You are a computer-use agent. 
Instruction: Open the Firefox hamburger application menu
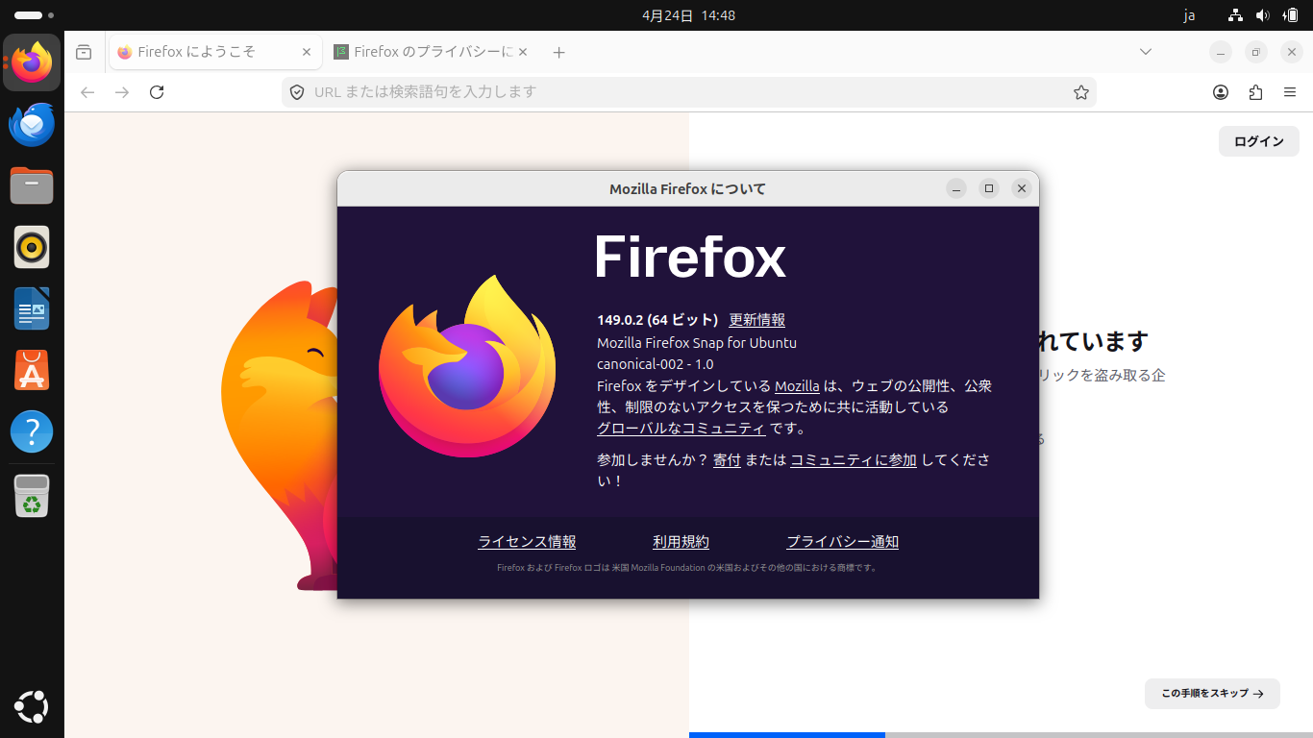[x=1290, y=92]
